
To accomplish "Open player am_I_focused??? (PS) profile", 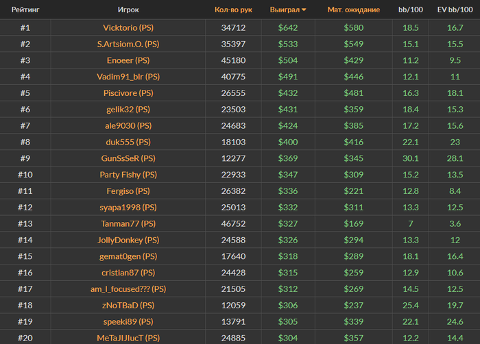I will [128, 289].
